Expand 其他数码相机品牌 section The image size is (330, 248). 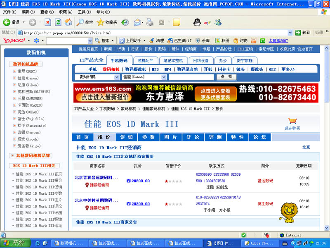point(13,155)
